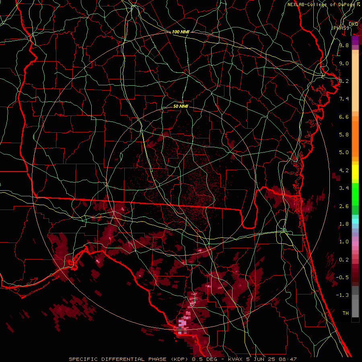Image resolution: width=362 pixels, height=362 pixels.
Task: Click the [PHAS] label above color scale
Action: point(340,28)
